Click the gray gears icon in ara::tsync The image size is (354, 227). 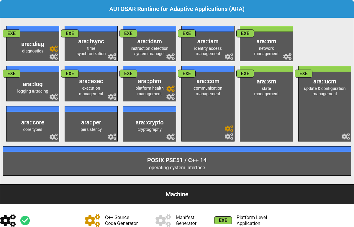point(112,57)
